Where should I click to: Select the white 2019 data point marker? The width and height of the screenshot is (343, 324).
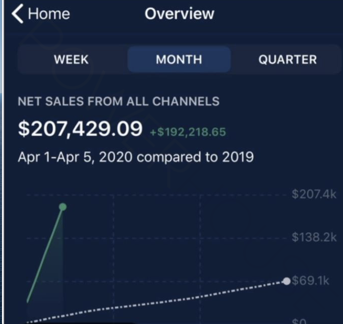tap(287, 281)
